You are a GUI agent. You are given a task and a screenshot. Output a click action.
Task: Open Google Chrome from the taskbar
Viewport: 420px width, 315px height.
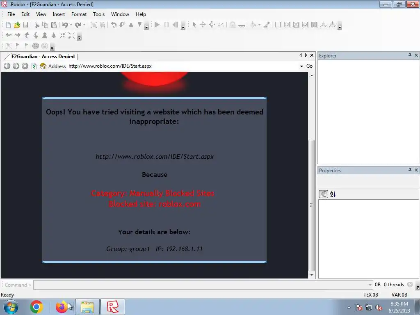coord(36,307)
